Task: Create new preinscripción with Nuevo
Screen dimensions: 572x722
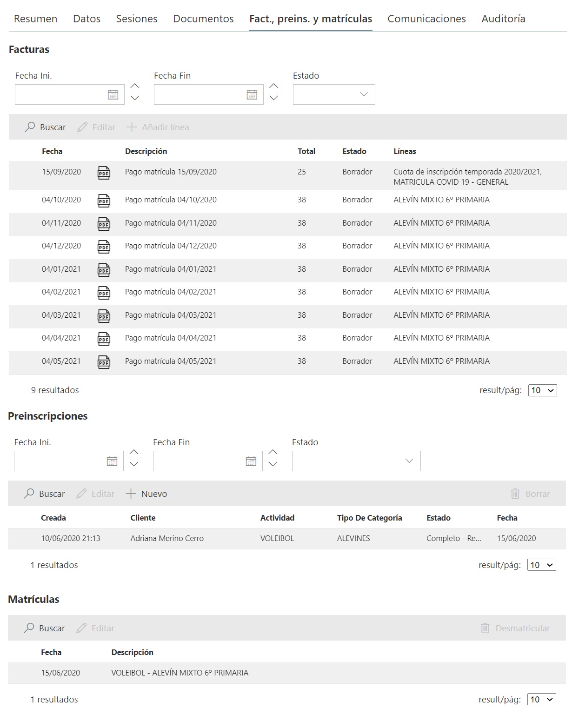Action: pos(146,494)
